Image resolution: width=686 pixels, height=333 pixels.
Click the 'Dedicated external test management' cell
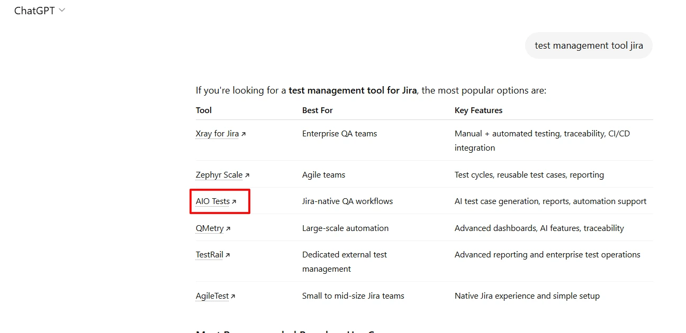pos(345,262)
